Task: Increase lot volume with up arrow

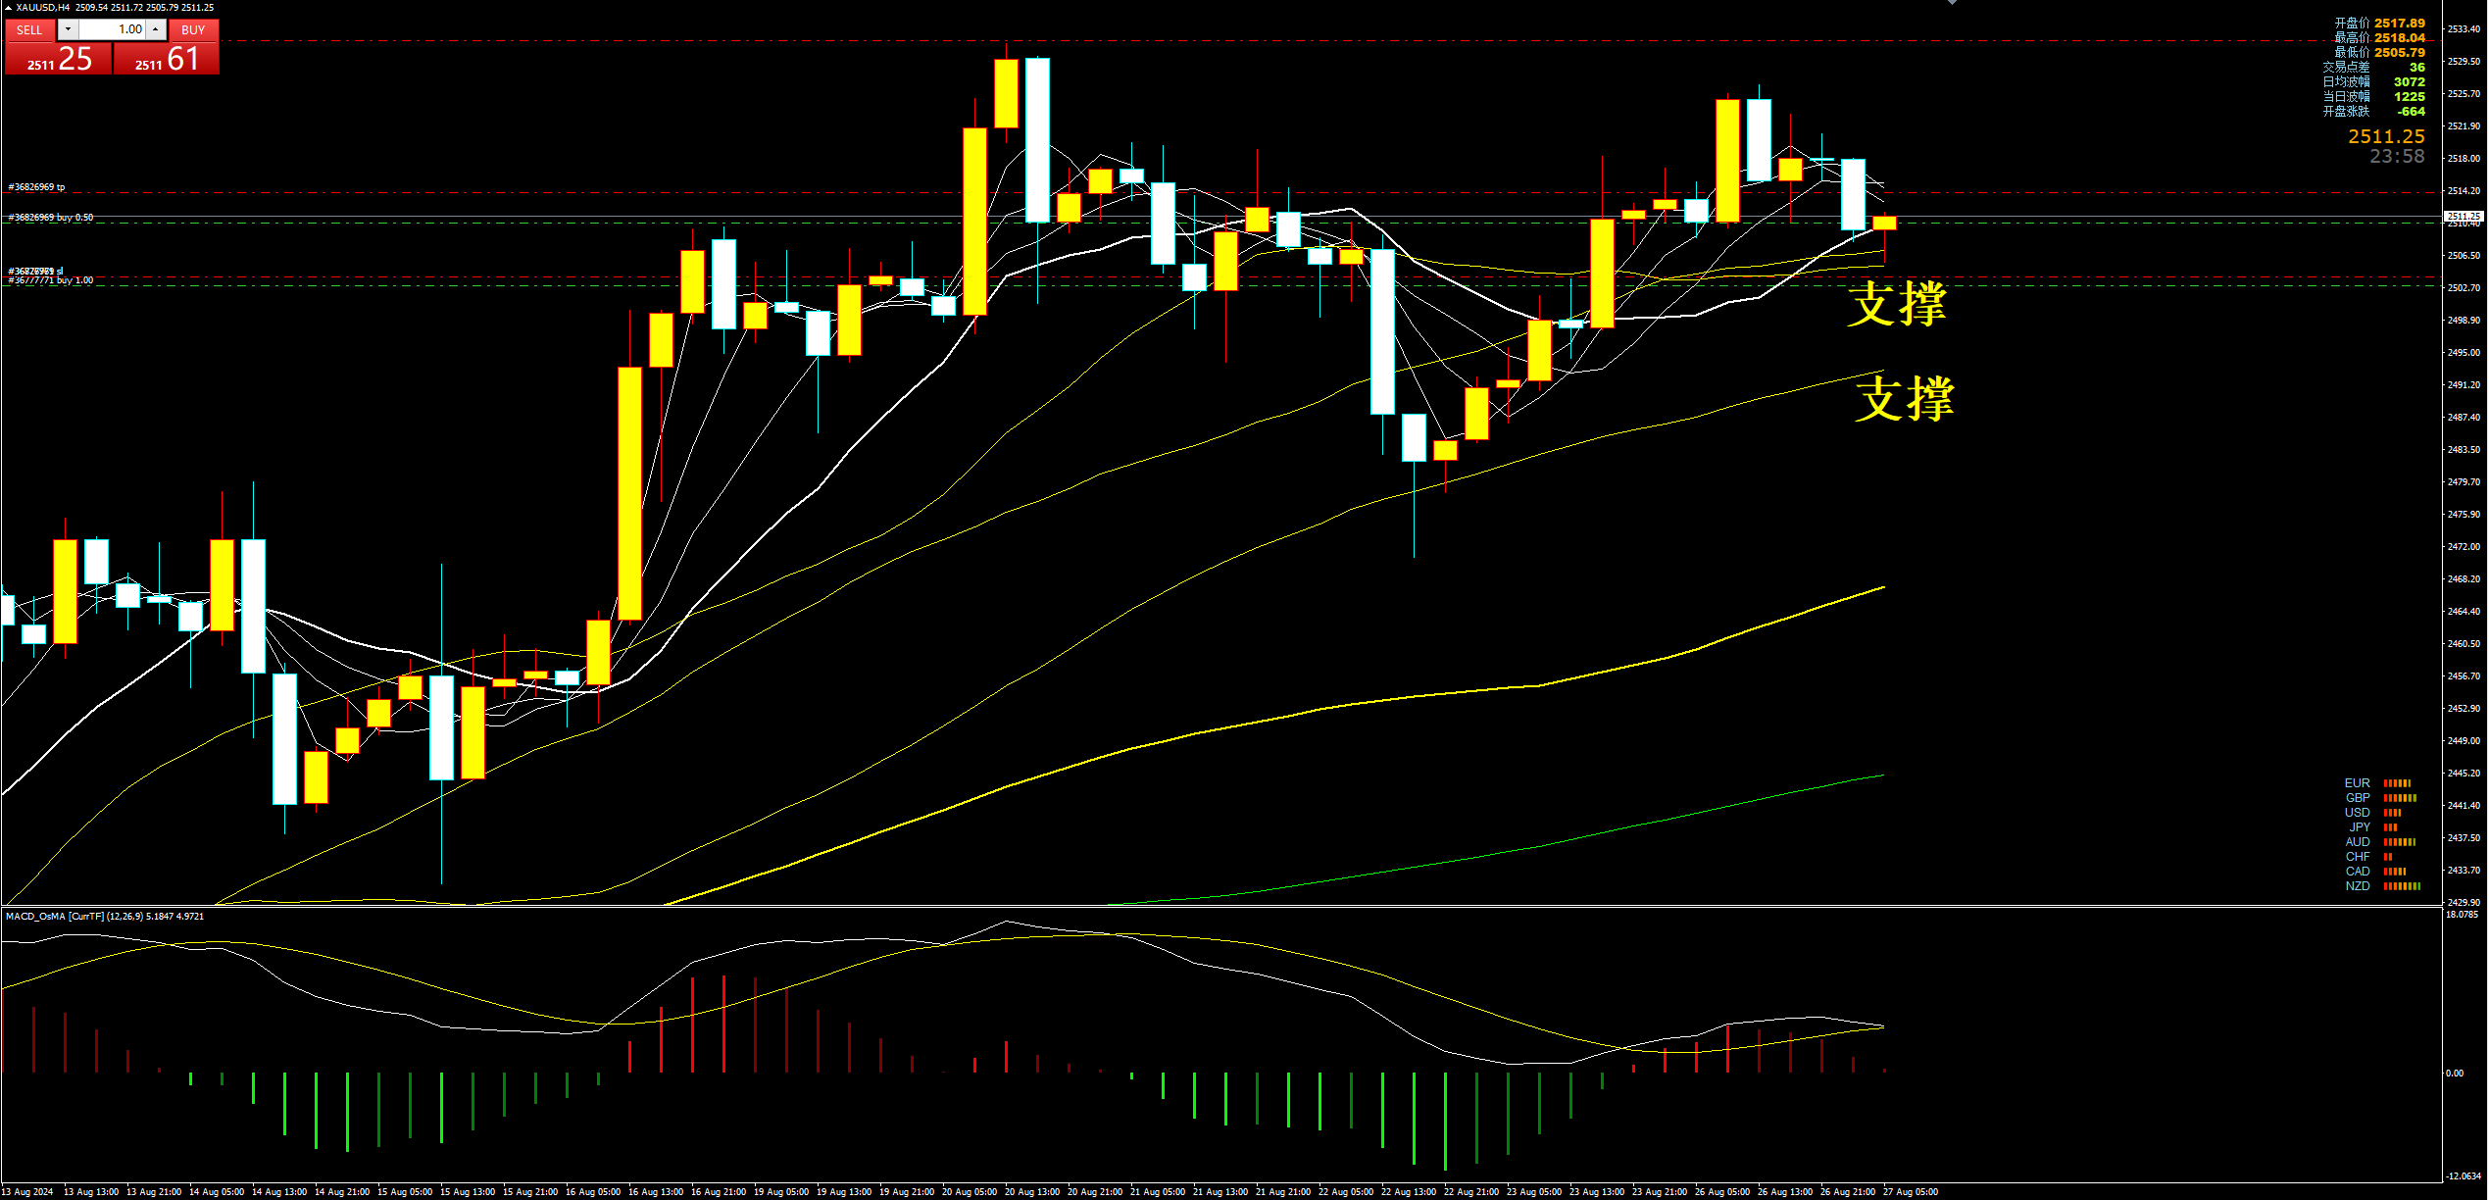Action: tap(155, 29)
